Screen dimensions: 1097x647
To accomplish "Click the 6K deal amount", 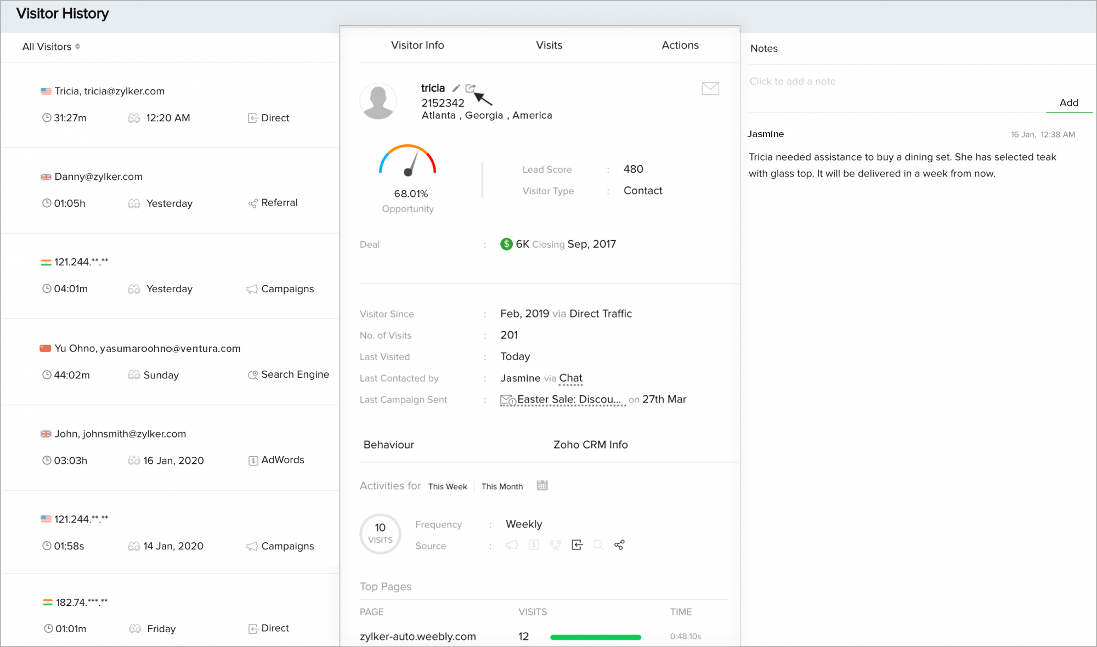I will pos(522,244).
